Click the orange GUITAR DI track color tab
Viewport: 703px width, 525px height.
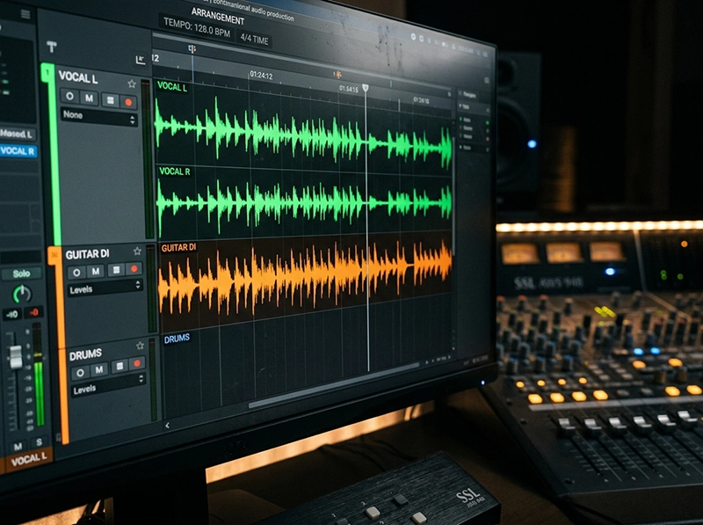[x=54, y=255]
